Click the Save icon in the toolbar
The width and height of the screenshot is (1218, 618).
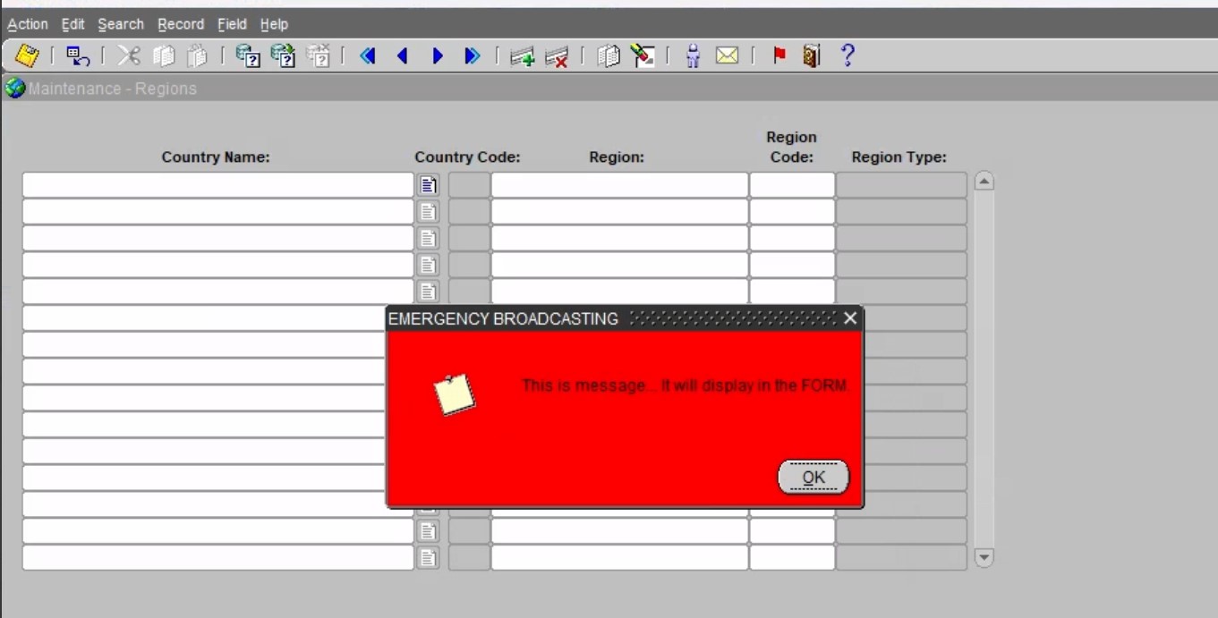[x=27, y=56]
